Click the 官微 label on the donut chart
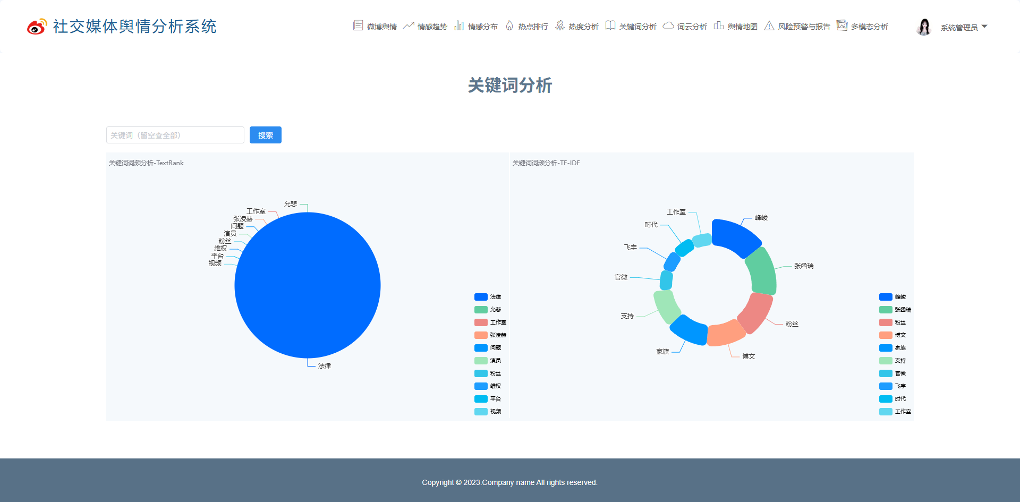 point(621,277)
